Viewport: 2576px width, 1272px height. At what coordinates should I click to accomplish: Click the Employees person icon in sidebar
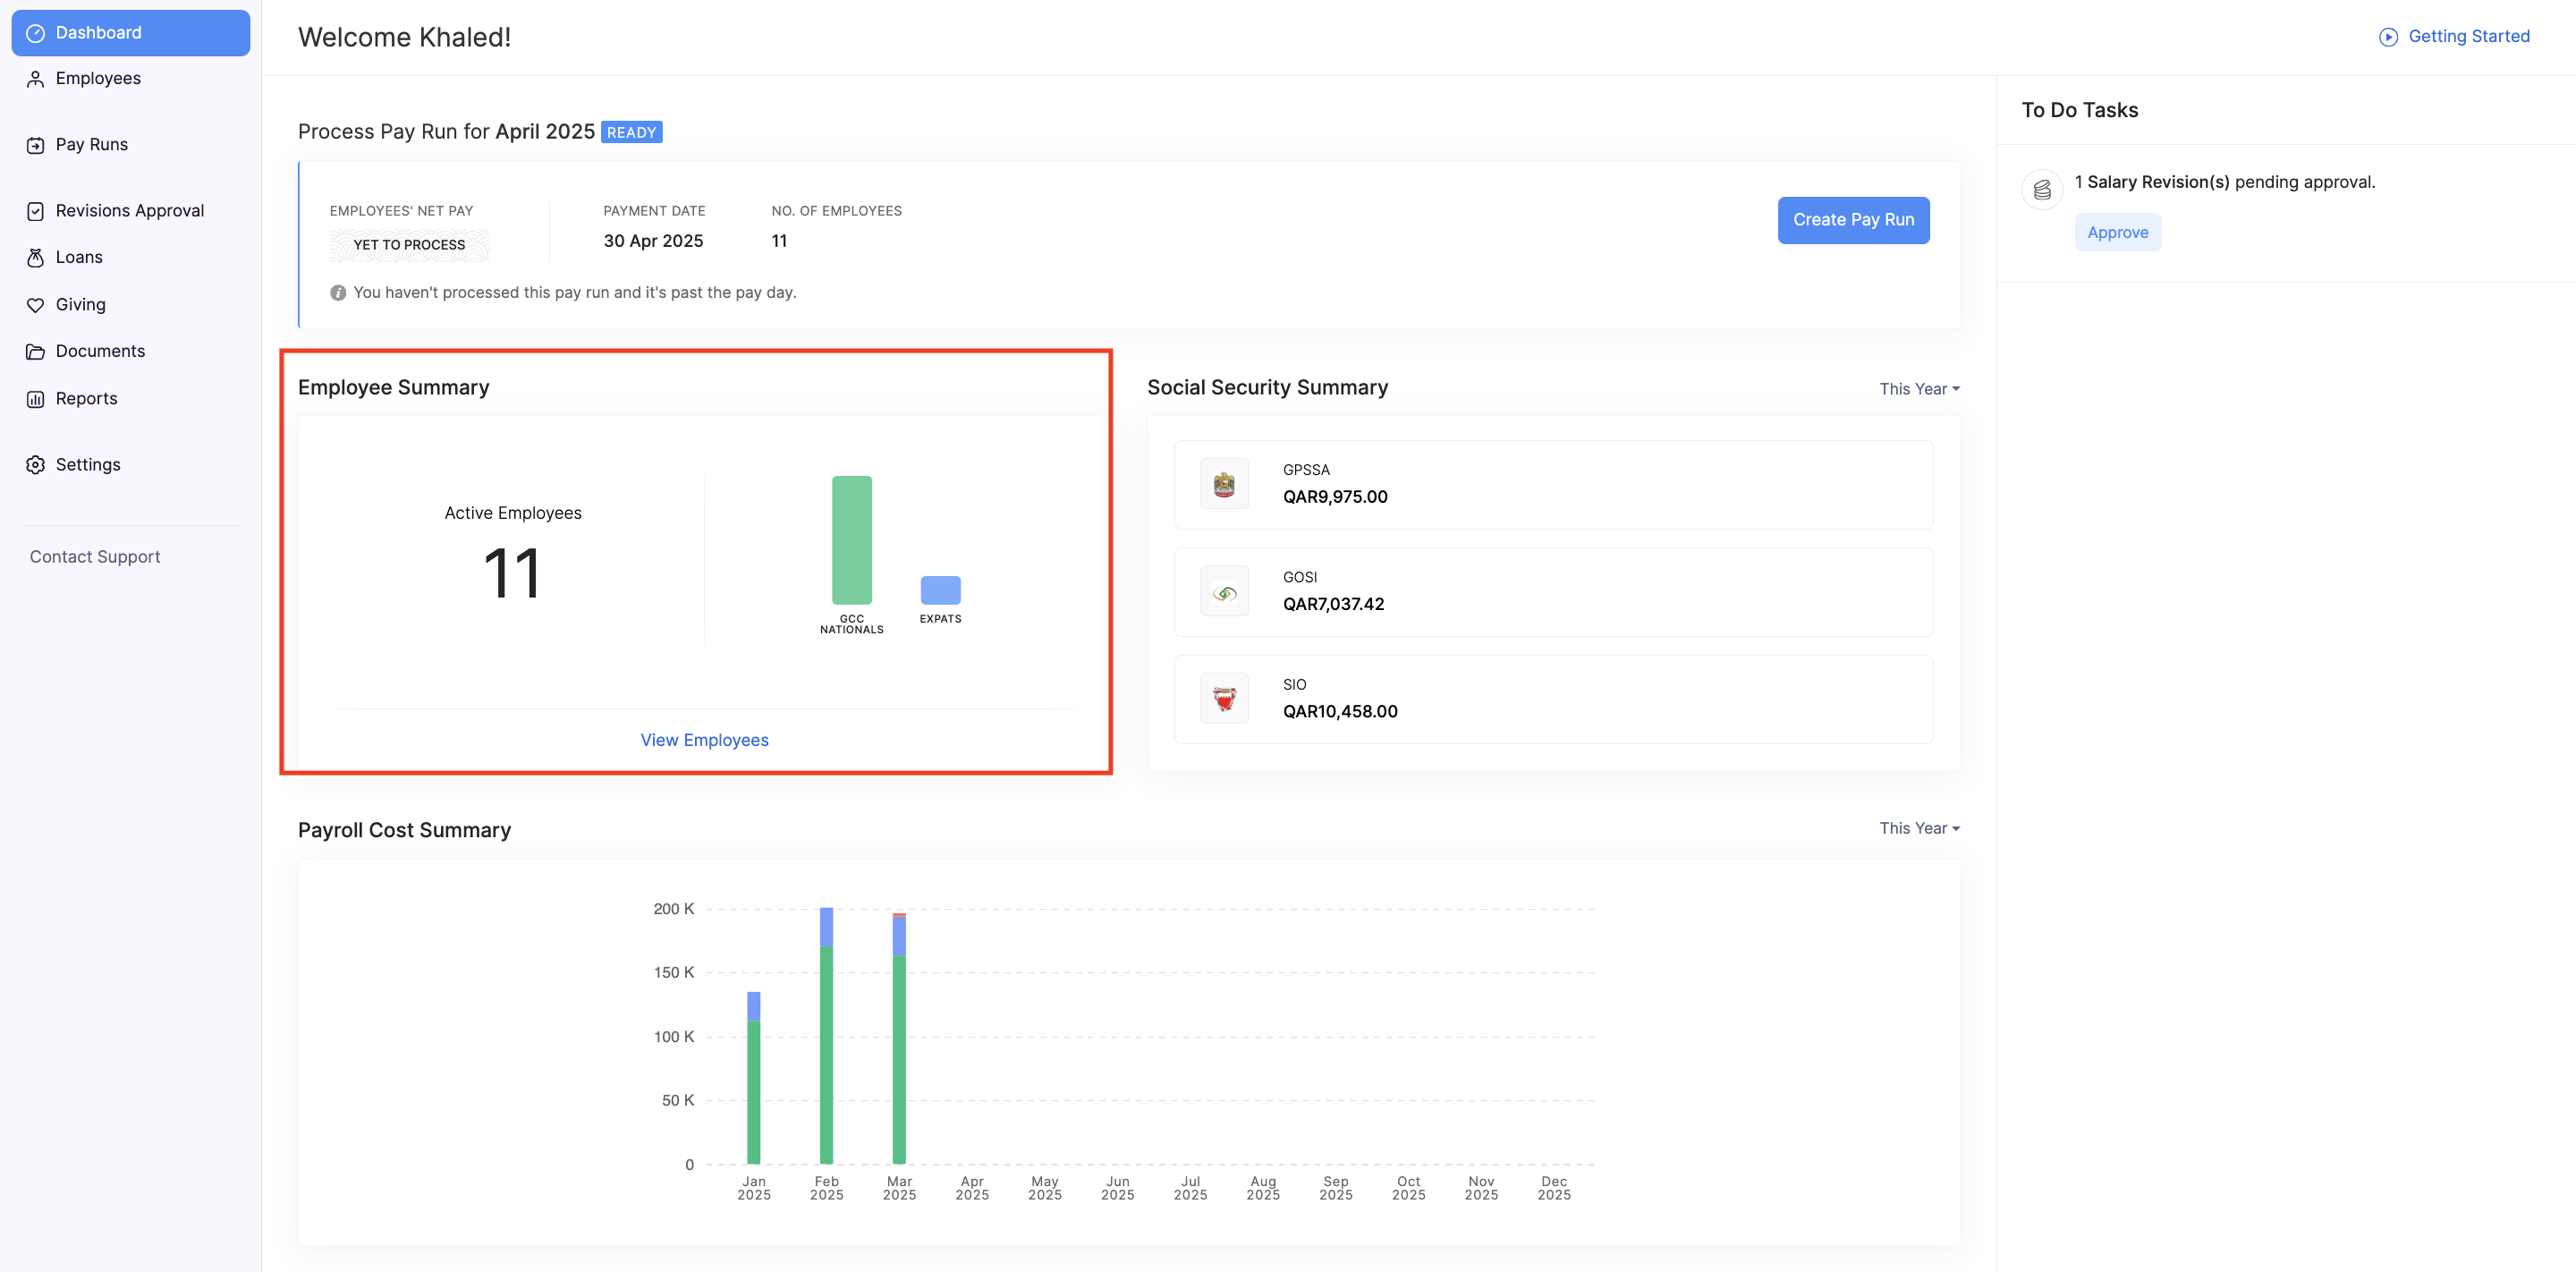35,79
